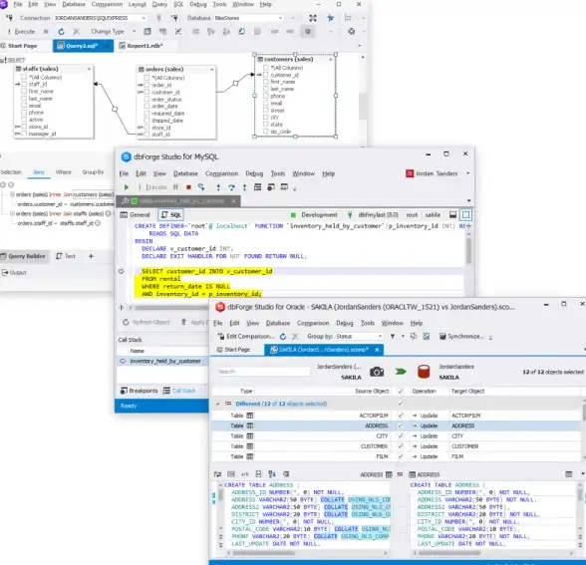Select SQL tab in MySQL editor
586x565 pixels.
(x=171, y=215)
